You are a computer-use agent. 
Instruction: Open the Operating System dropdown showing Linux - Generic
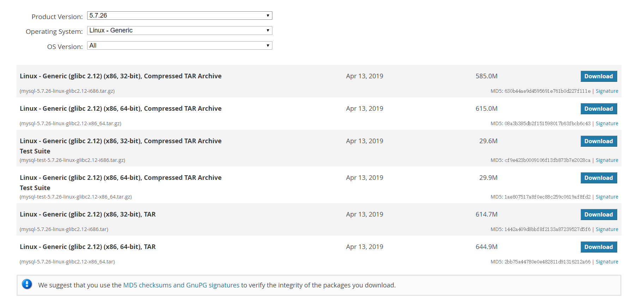180,30
